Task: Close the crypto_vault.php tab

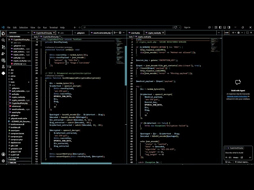Action: pos(163,33)
